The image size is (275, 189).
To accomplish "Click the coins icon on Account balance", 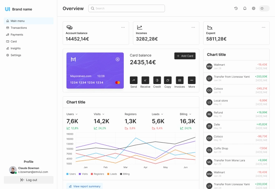I will click(70, 27).
